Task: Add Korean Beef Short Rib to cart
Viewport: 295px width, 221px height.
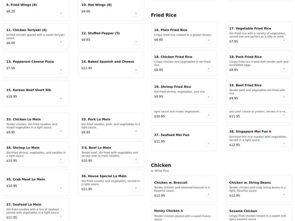Action: tap(60, 99)
